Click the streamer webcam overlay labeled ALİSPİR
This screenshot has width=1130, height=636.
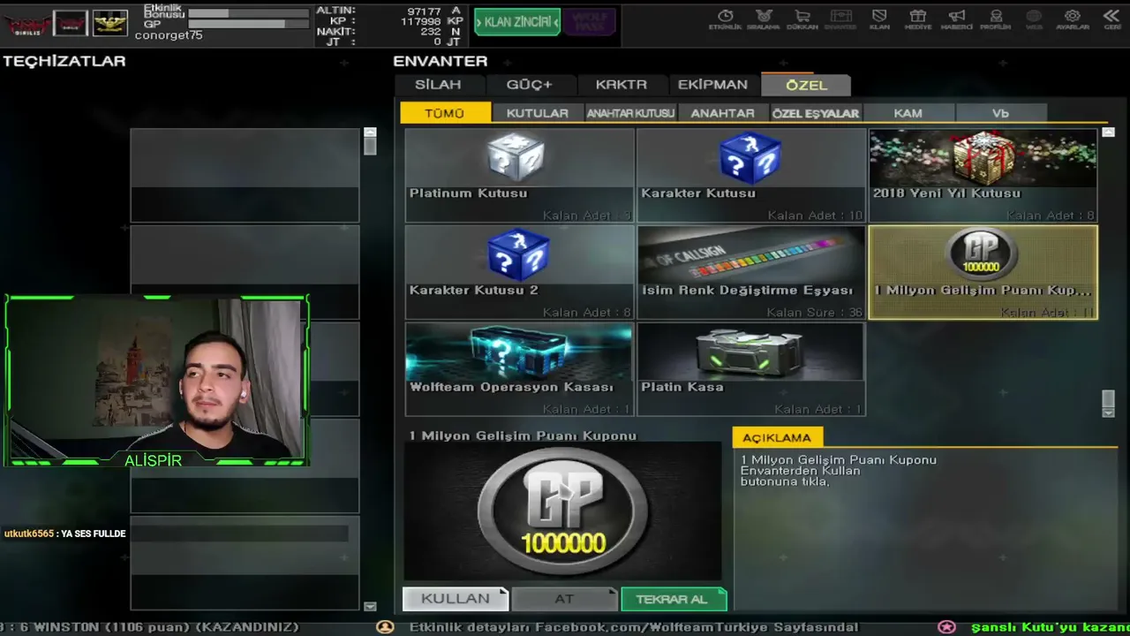[x=156, y=381]
